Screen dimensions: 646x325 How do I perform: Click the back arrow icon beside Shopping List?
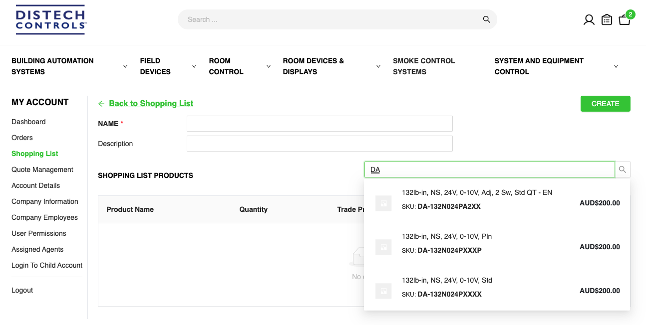[101, 104]
